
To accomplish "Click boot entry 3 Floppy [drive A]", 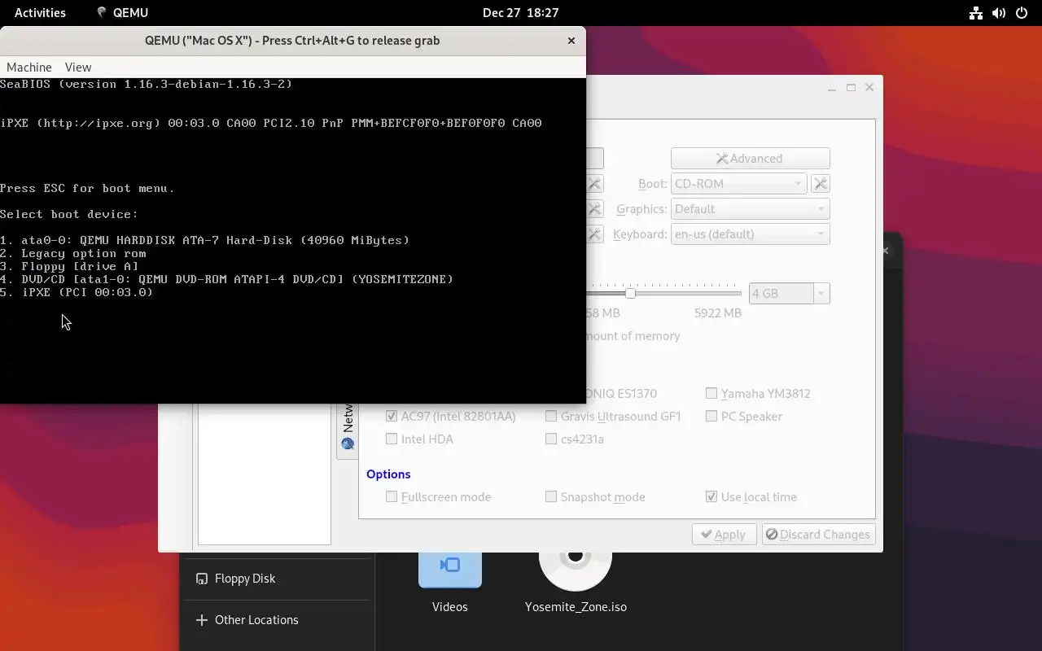I will coord(70,266).
